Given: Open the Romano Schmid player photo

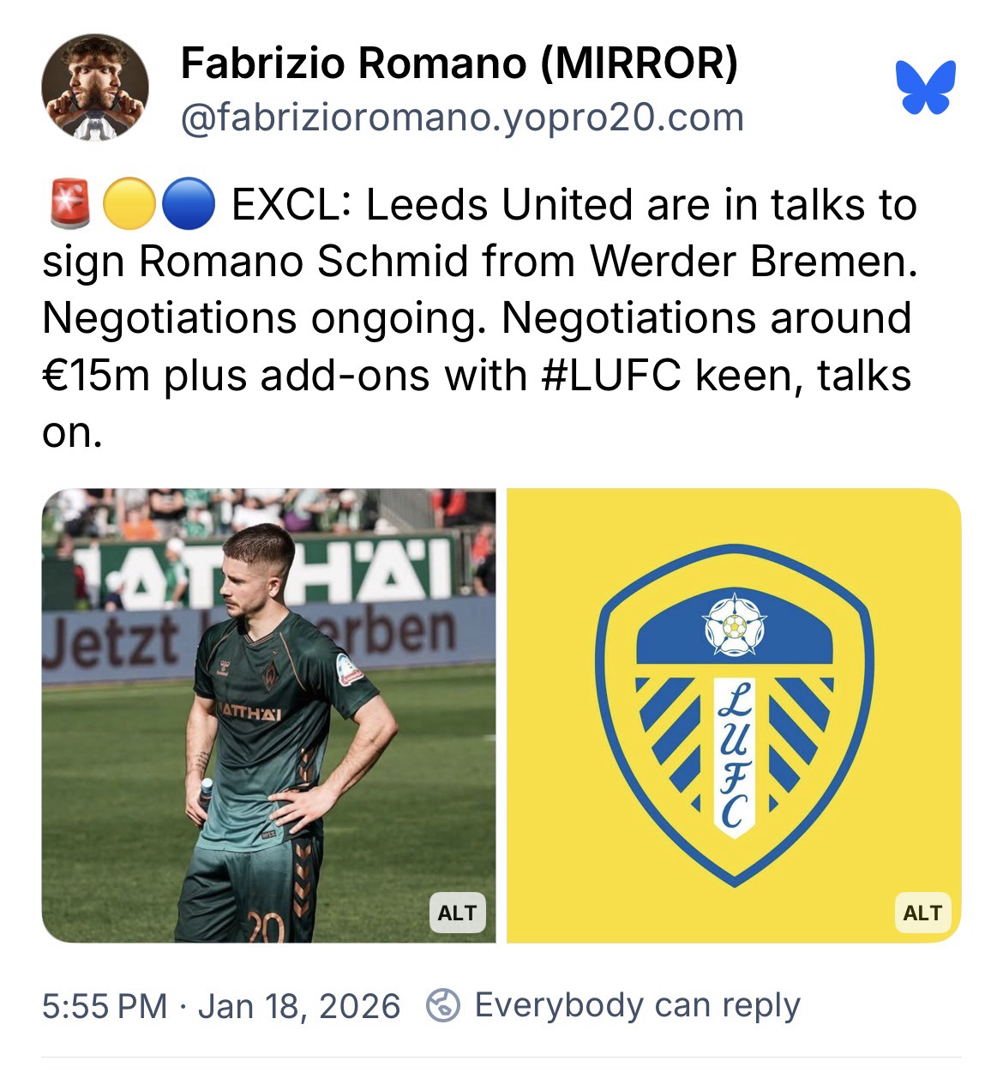Looking at the screenshot, I should [x=268, y=715].
